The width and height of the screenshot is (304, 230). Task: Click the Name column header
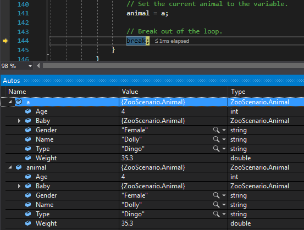pyautogui.click(x=62, y=92)
